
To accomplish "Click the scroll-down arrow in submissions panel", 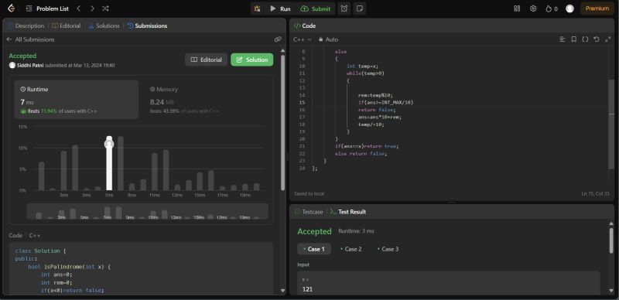I will pos(282,291).
